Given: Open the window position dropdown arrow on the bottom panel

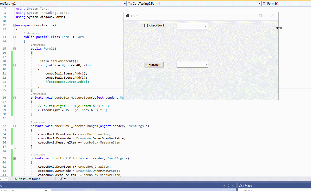Looking at the screenshot, I should 224,186.
